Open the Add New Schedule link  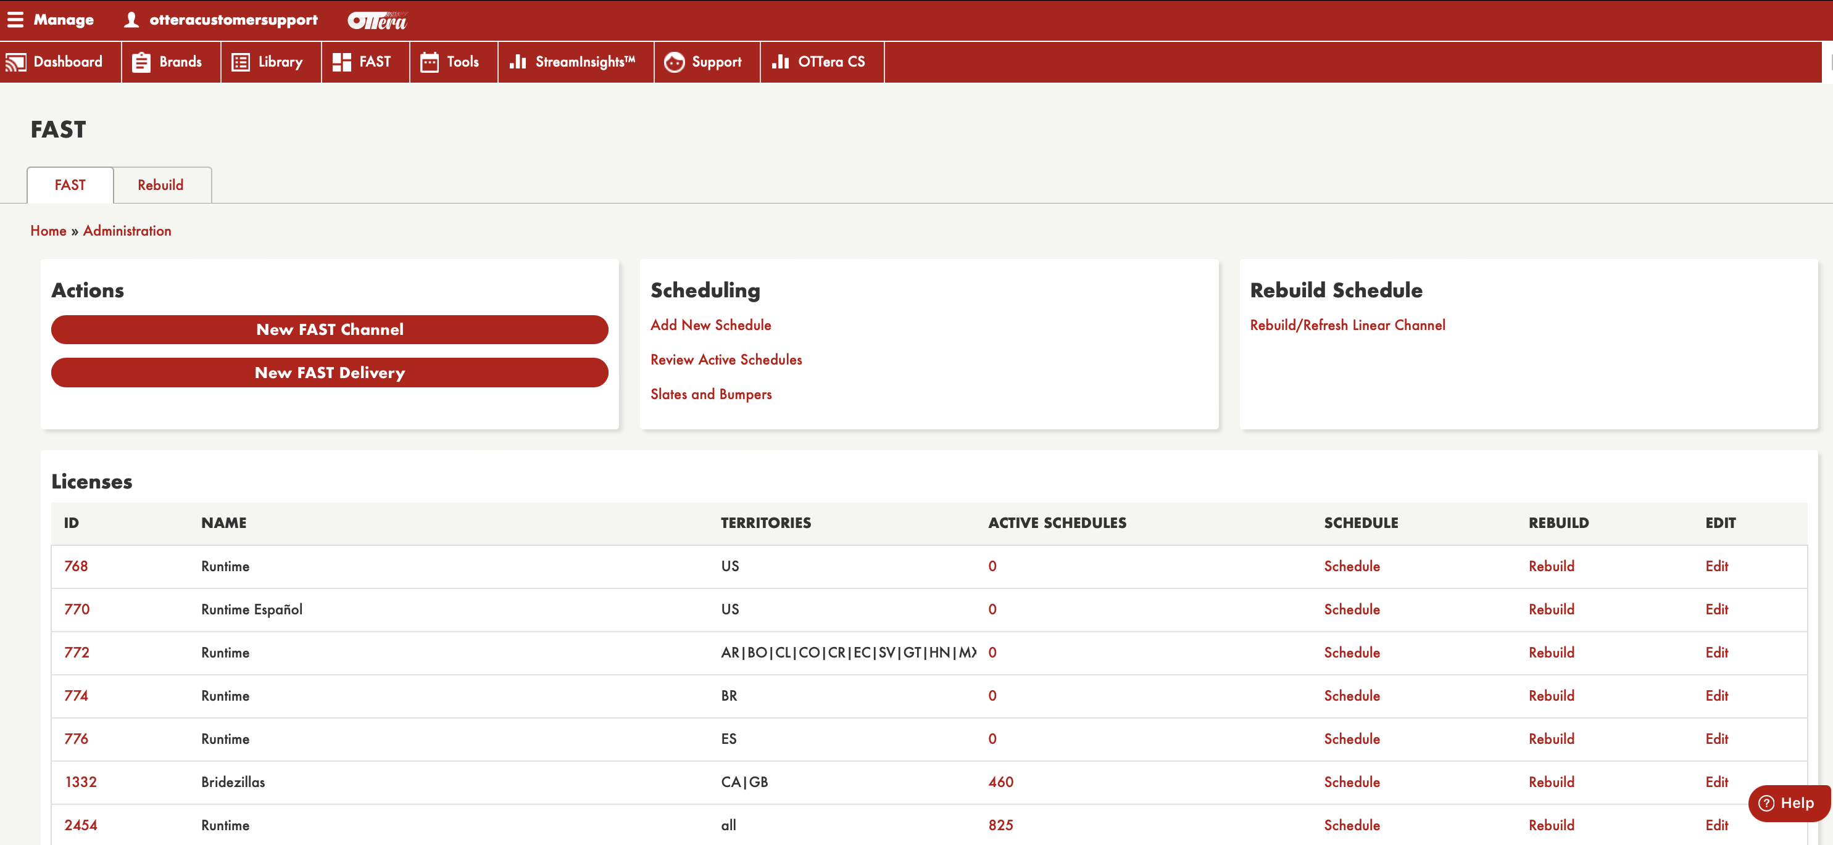(x=710, y=325)
